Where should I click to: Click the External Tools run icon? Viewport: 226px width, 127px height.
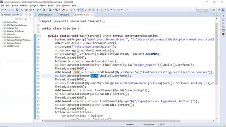(x=56, y=10)
